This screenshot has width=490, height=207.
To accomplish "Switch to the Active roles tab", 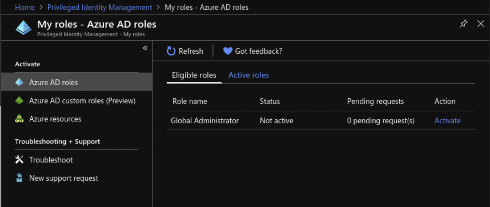I will pos(249,75).
